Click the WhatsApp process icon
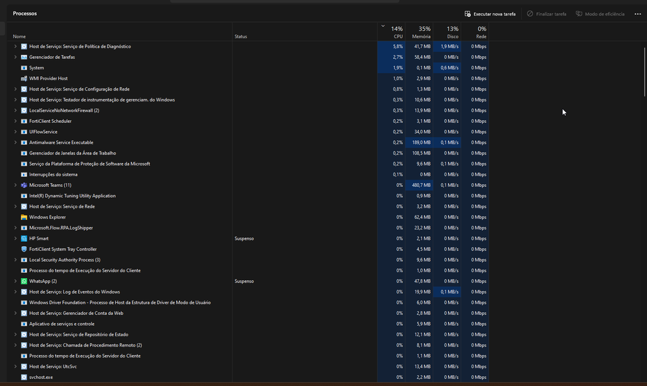 (24, 281)
